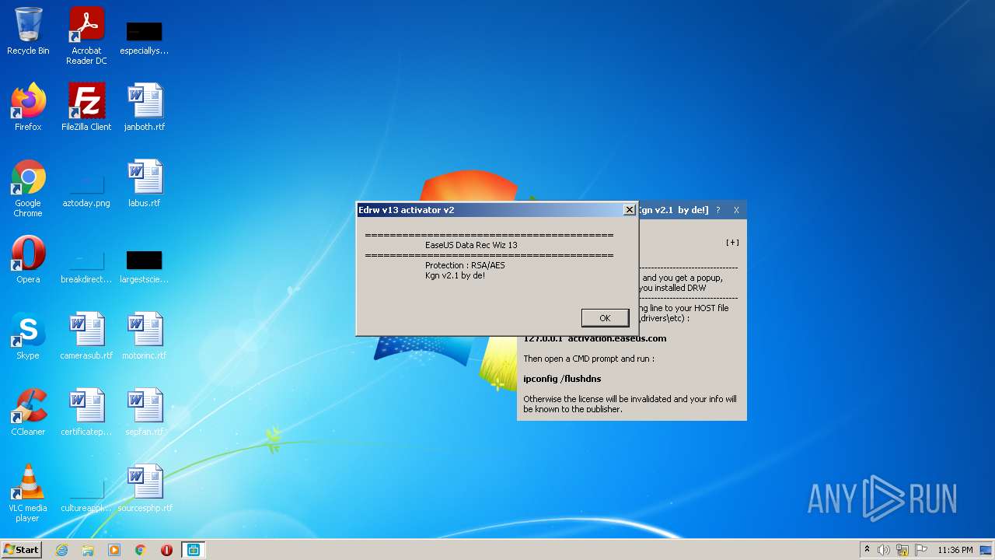Open Opera from the taskbar
The height and width of the screenshot is (560, 995).
166,550
